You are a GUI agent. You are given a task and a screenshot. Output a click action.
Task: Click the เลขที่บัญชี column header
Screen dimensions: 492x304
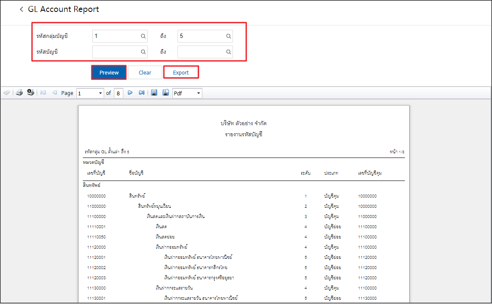tap(96, 173)
